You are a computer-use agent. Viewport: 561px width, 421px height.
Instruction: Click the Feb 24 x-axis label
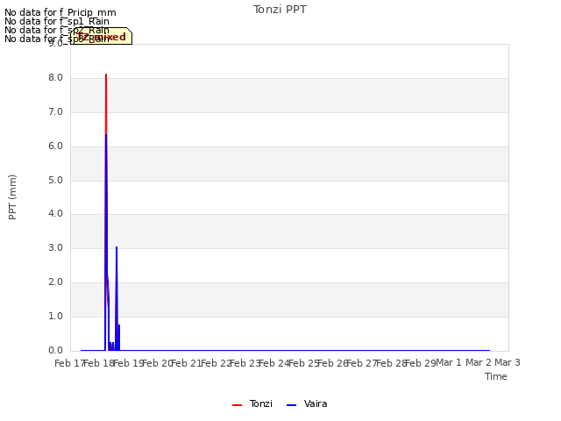click(274, 363)
